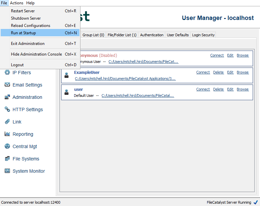
Task: Click the server running checkmark icon
Action: 256,202
